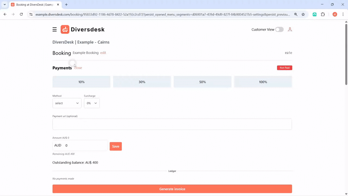Image resolution: width=348 pixels, height=196 pixels.
Task: Click the DiversDesk | Example - Cairns heading
Action: [x=81, y=42]
